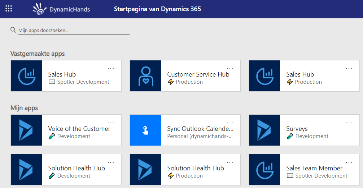Viewport: 363px width, 188px height.
Task: Open the app launcher waffle icon
Action: click(9, 9)
